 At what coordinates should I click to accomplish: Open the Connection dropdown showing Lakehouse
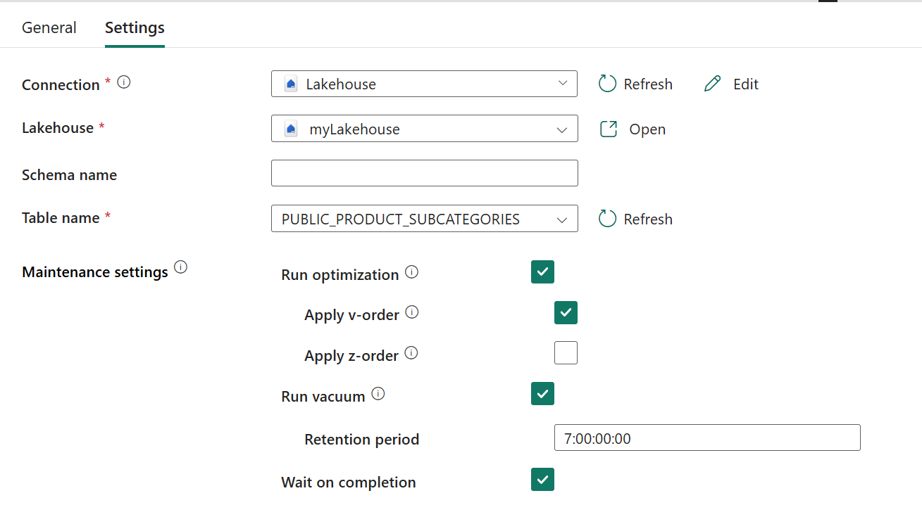point(424,84)
